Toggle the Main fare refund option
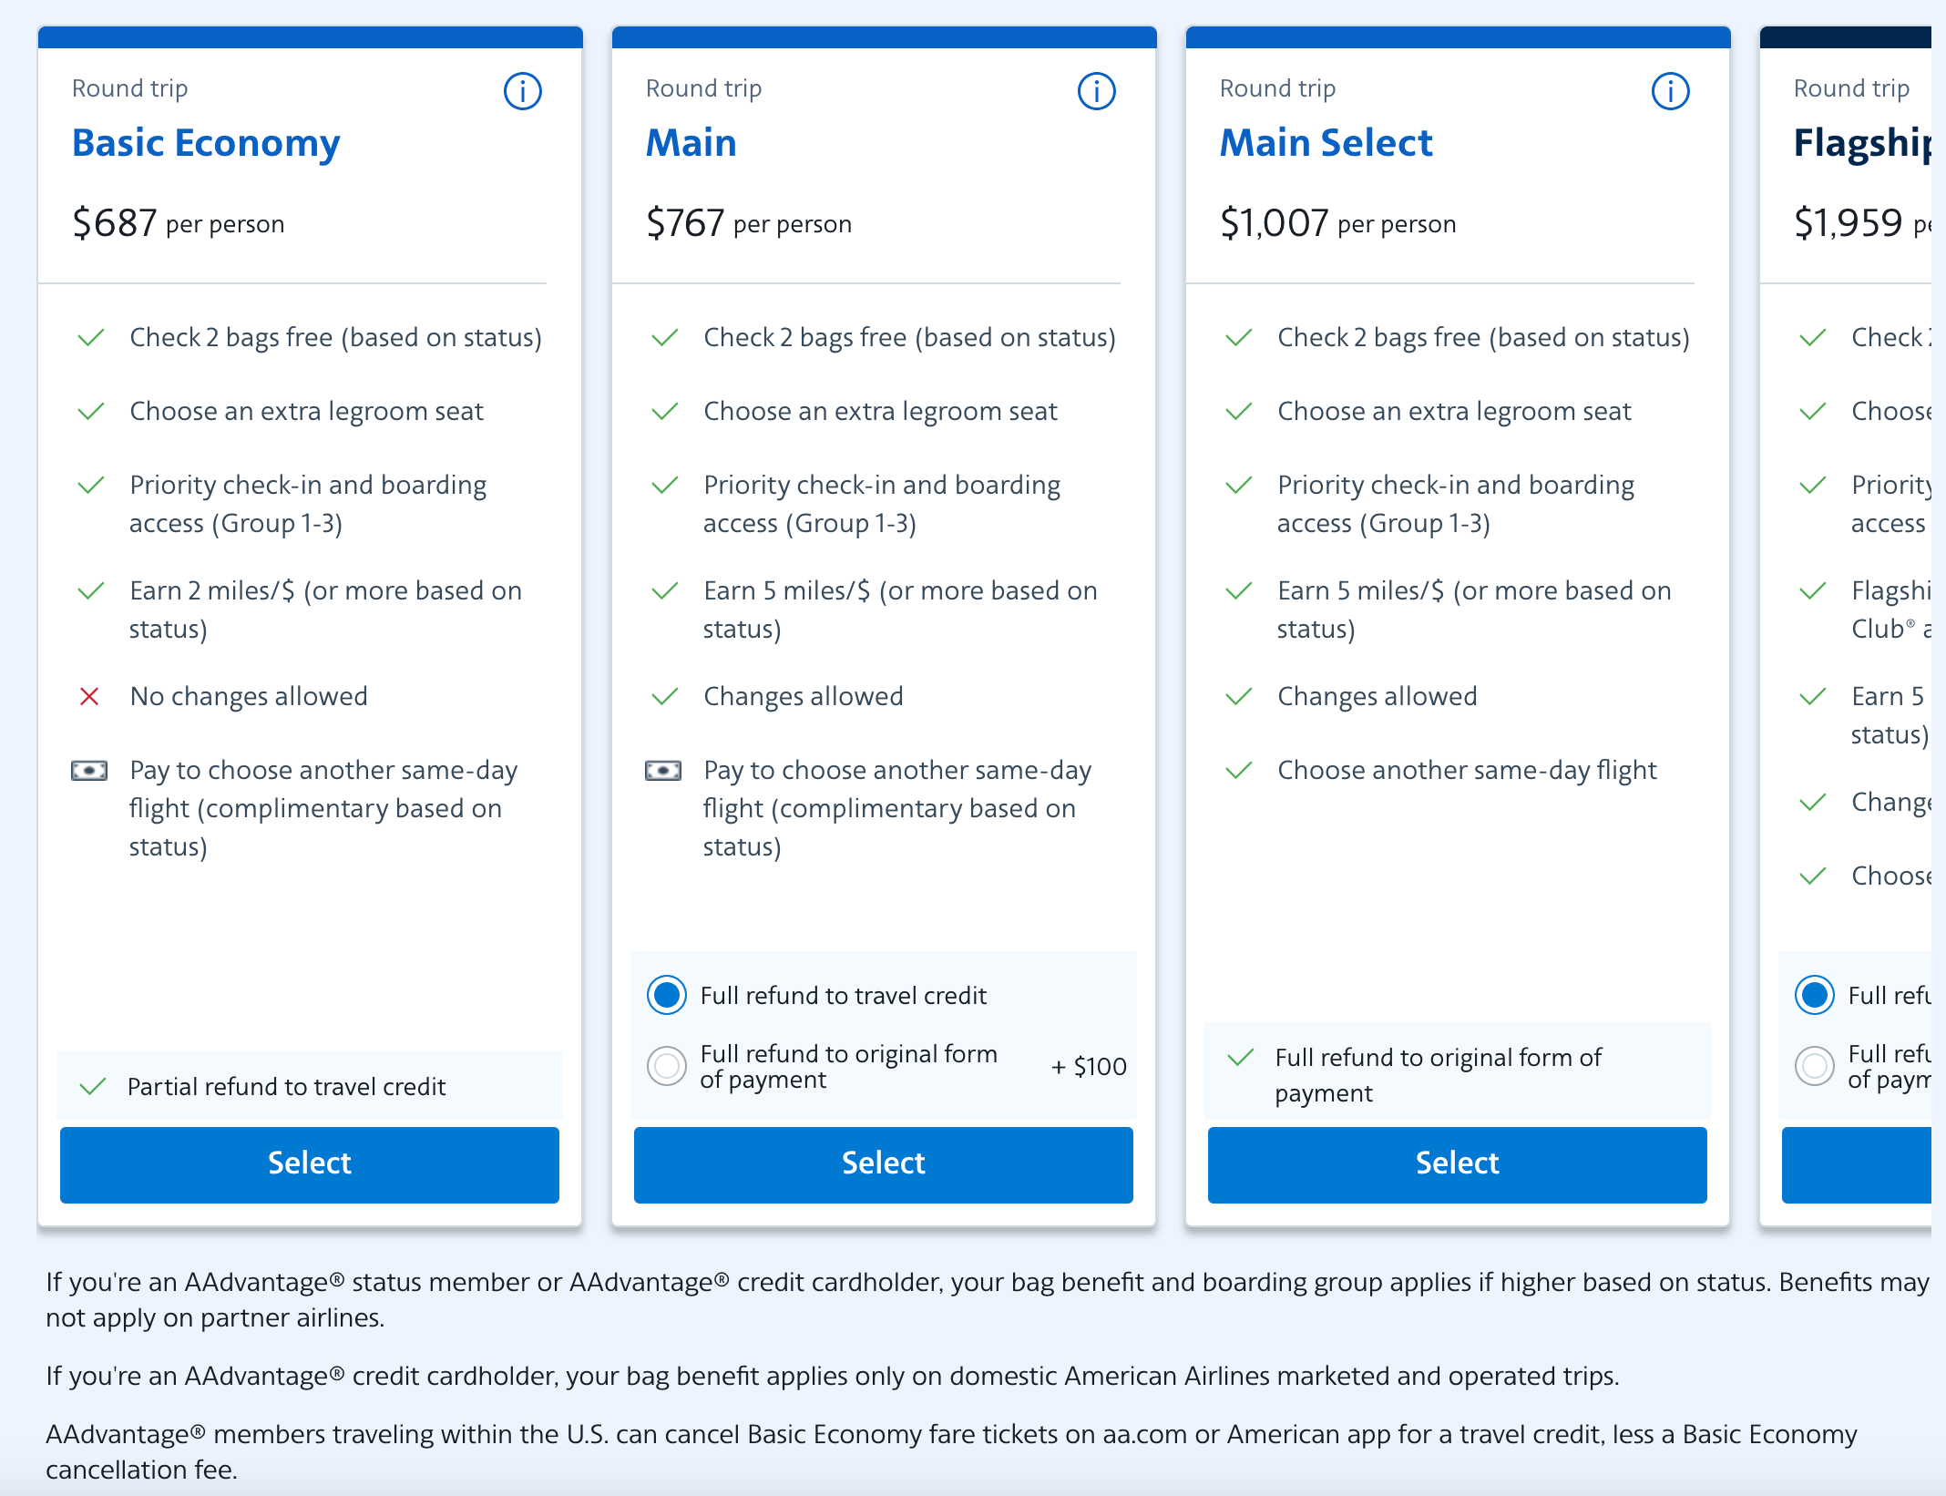The image size is (1946, 1496). coord(668,1069)
